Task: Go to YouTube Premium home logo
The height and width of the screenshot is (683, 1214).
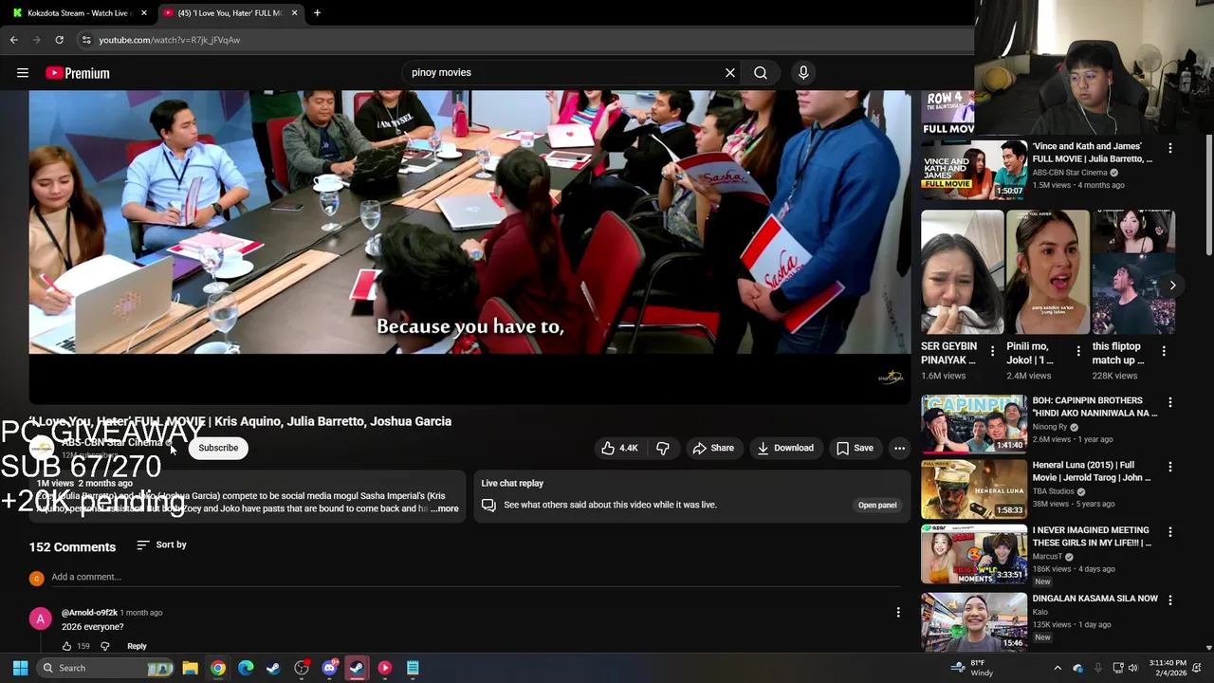Action: coord(78,73)
